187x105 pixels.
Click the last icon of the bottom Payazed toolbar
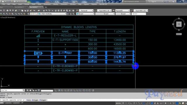tap(93, 90)
